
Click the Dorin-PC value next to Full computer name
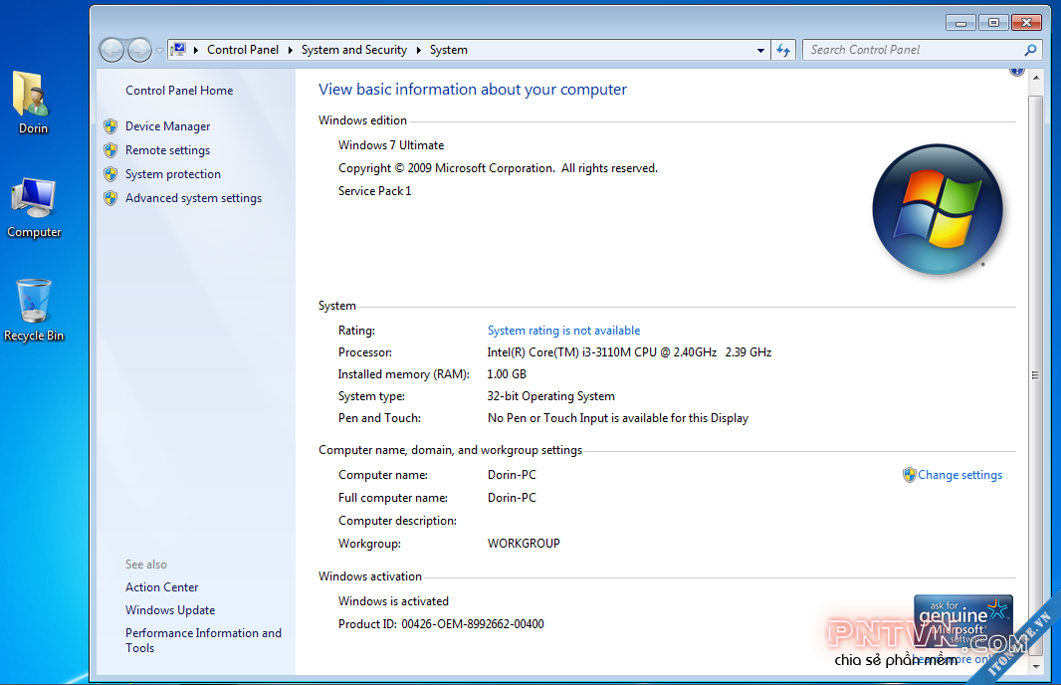pos(512,498)
